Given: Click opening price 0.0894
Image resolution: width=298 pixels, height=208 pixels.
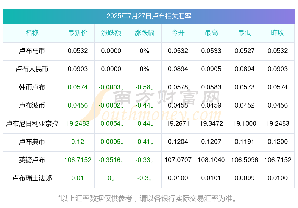Looking at the screenshot, I should (x=178, y=69).
